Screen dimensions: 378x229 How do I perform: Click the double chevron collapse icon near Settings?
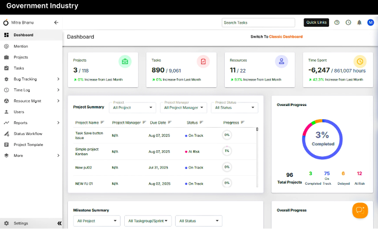[59, 223]
